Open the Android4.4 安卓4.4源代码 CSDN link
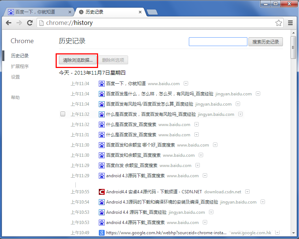The image size is (299, 239). pos(154,192)
